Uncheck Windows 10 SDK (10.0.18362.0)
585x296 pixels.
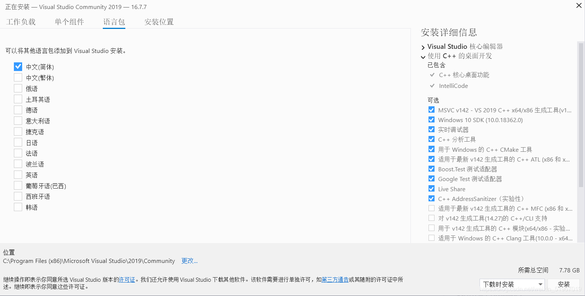[432, 119]
